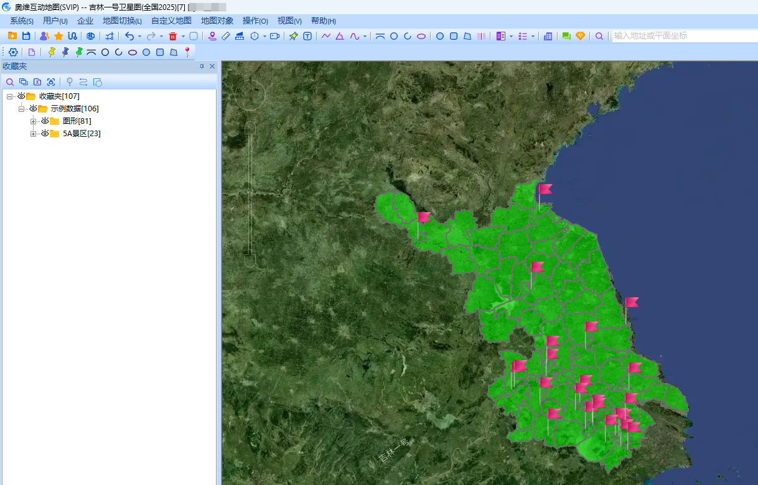Open the 视图(V) menu
Viewport: 758px width, 485px height.
(x=289, y=21)
